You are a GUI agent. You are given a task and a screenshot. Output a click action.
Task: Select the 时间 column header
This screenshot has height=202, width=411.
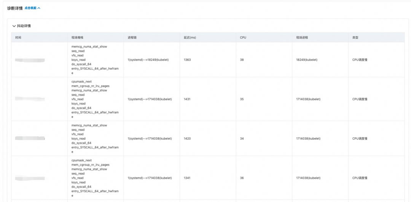coord(18,37)
